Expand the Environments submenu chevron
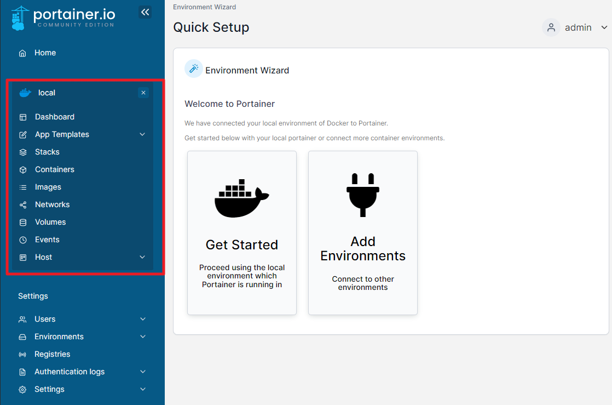Screen dimensions: 612x405 [x=143, y=337]
